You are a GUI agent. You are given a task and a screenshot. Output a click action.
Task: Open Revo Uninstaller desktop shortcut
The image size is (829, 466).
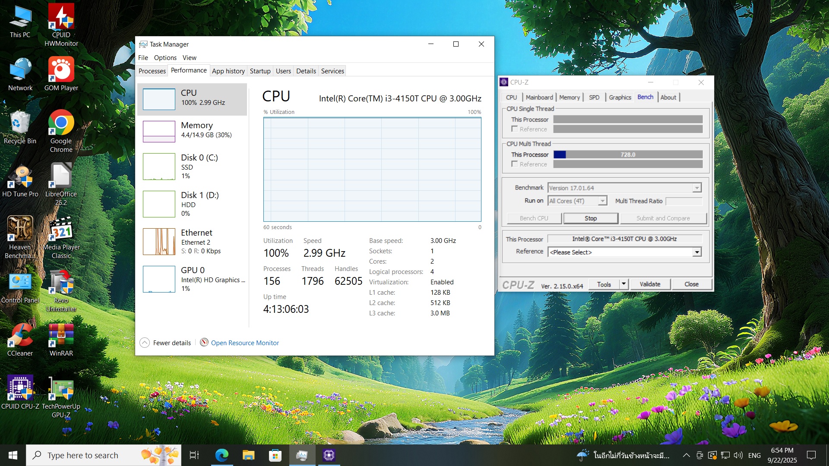point(61,283)
